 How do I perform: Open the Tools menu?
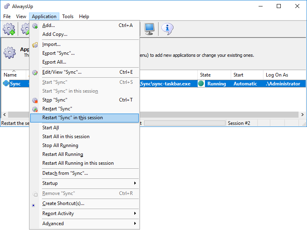pyautogui.click(x=68, y=17)
